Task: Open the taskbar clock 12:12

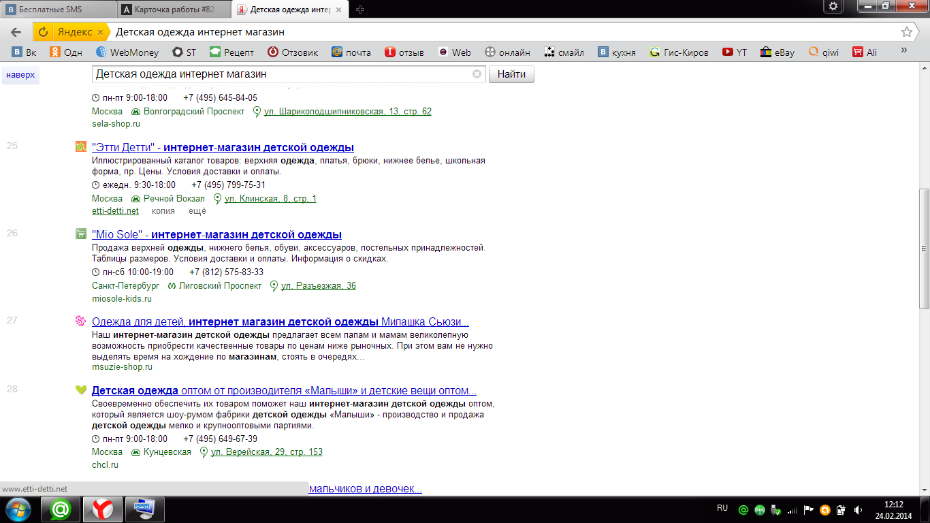Action: [893, 509]
